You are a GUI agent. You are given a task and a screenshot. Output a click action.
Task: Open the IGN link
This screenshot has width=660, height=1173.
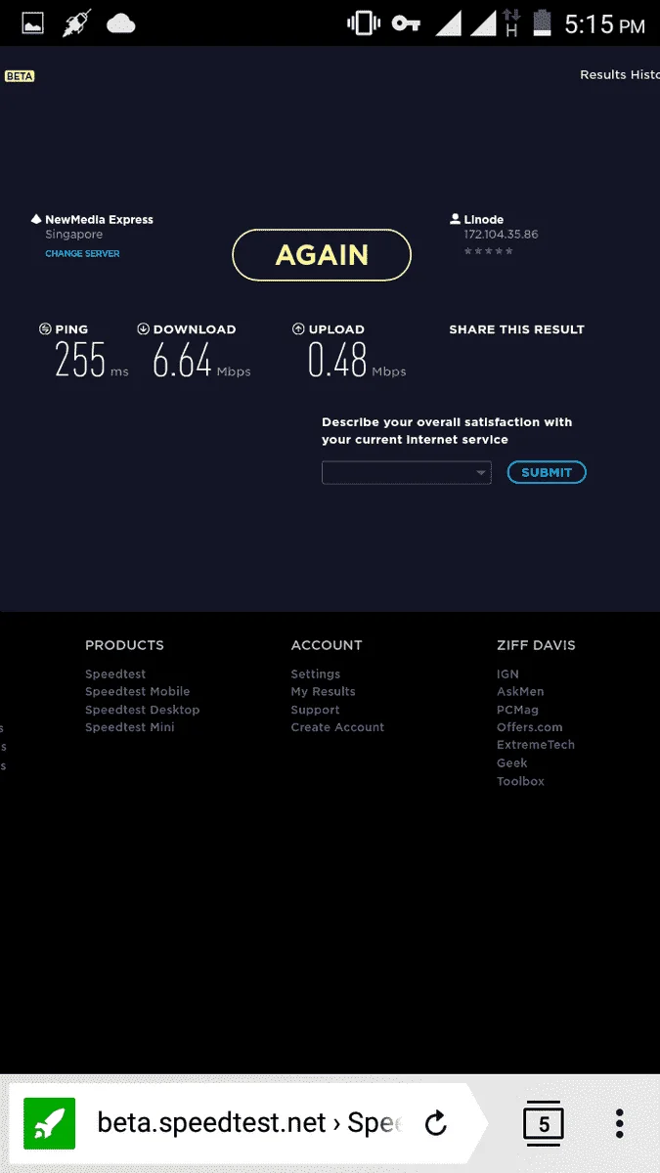pyautogui.click(x=507, y=674)
